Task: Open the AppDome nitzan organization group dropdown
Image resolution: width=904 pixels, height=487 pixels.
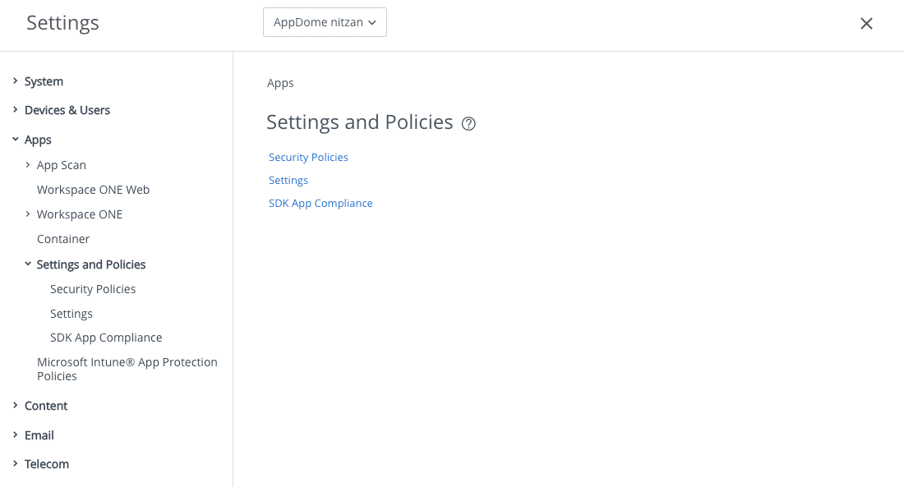Action: point(324,22)
